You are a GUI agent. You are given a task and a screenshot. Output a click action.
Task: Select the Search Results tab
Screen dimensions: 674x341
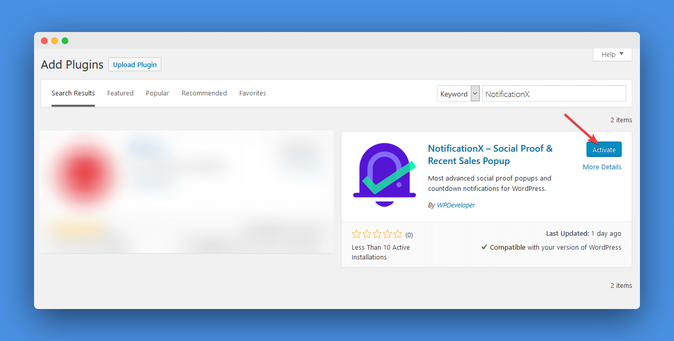[73, 93]
